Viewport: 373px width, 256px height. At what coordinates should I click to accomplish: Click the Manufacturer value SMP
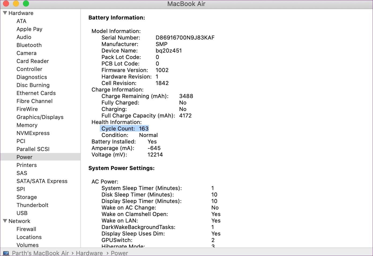162,44
